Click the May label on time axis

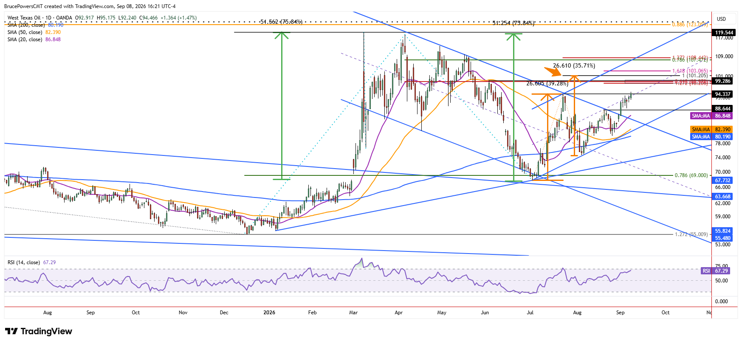pyautogui.click(x=442, y=313)
